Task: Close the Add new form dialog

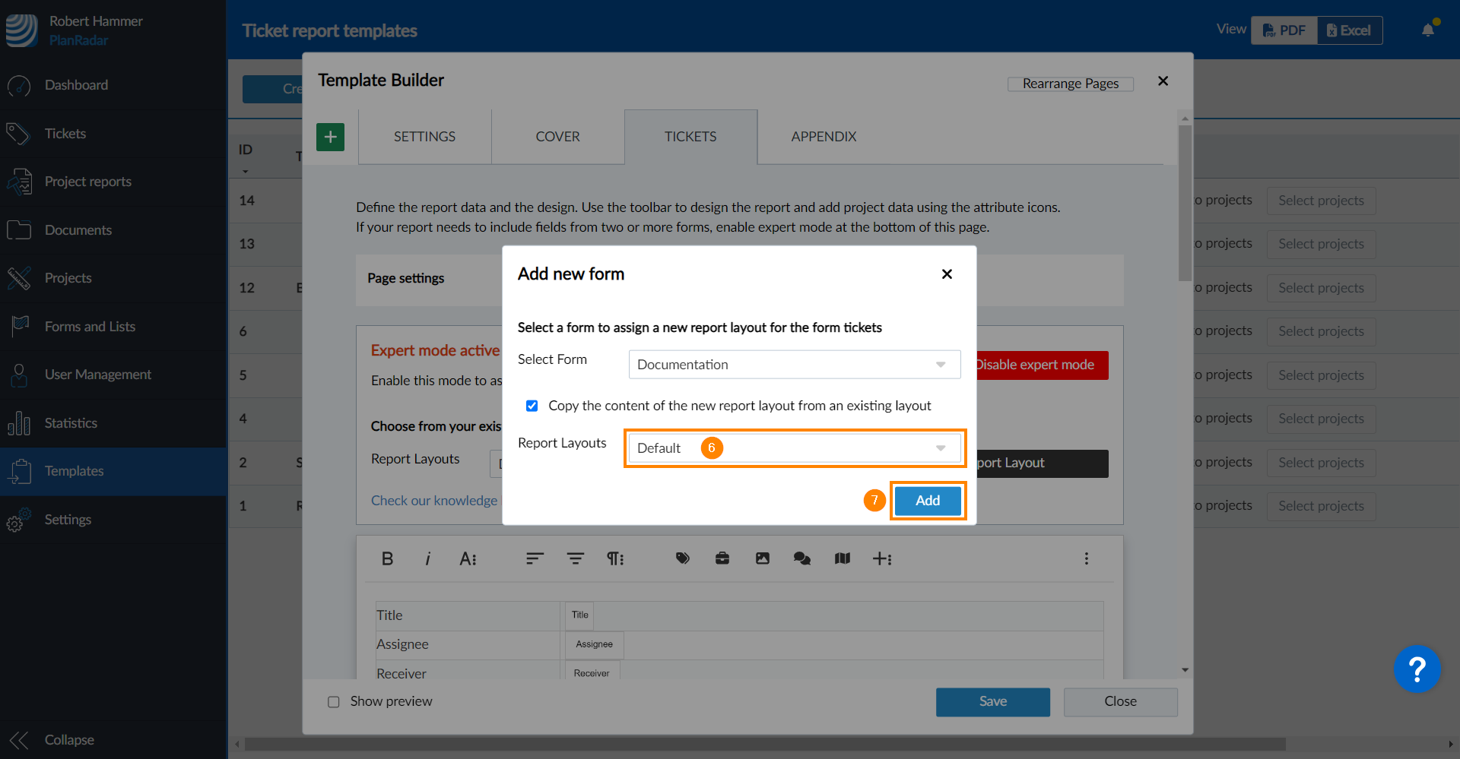Action: pos(947,274)
